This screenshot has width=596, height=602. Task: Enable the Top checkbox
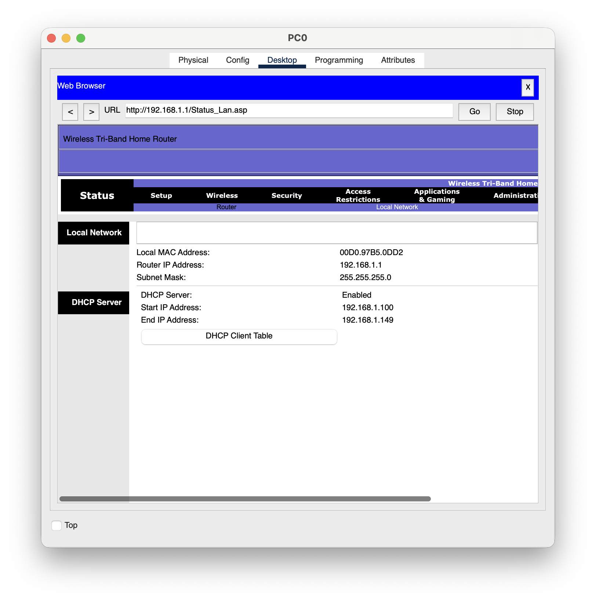coord(57,525)
